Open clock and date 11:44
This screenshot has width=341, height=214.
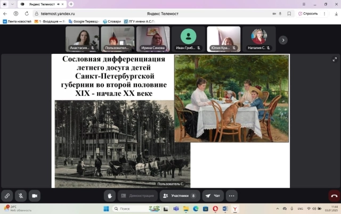click(331, 209)
